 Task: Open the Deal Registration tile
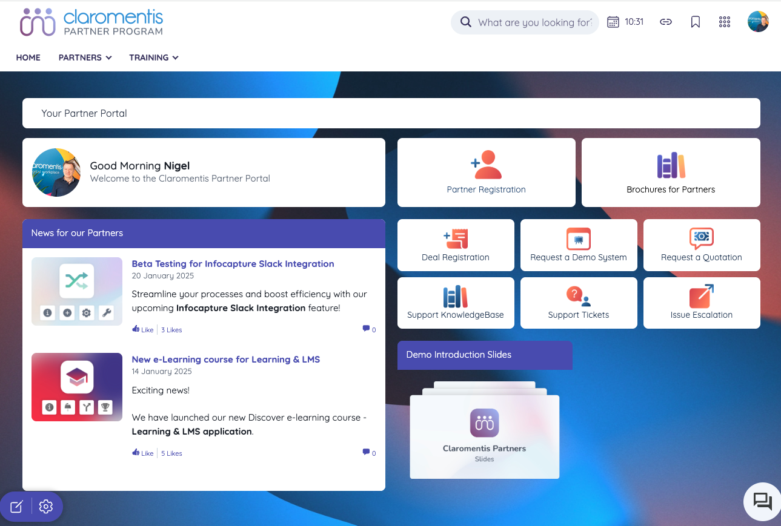click(x=456, y=245)
